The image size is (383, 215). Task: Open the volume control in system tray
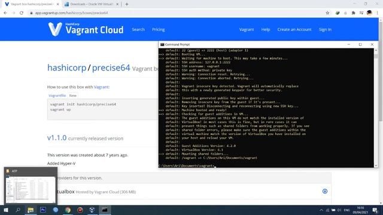[339, 210]
